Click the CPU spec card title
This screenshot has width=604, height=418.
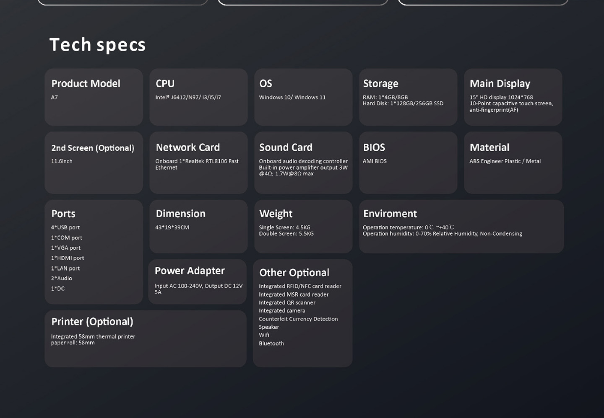tap(165, 84)
